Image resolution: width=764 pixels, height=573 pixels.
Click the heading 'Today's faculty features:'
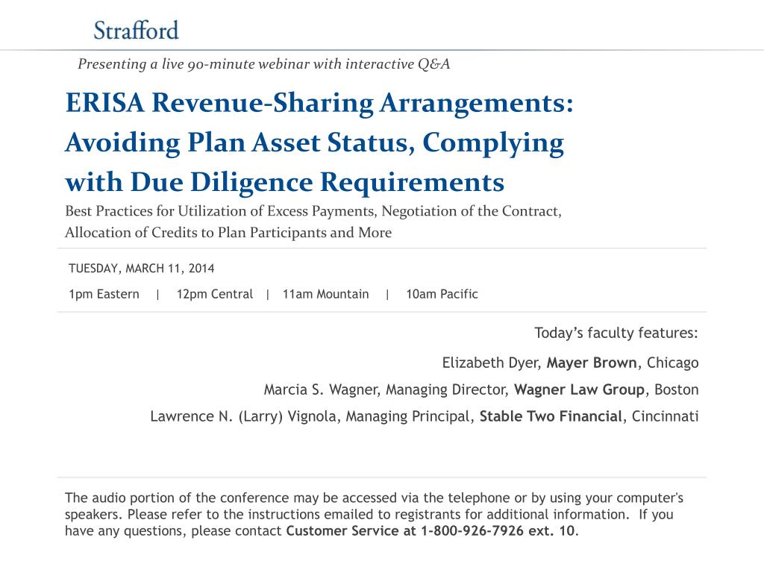(x=616, y=333)
